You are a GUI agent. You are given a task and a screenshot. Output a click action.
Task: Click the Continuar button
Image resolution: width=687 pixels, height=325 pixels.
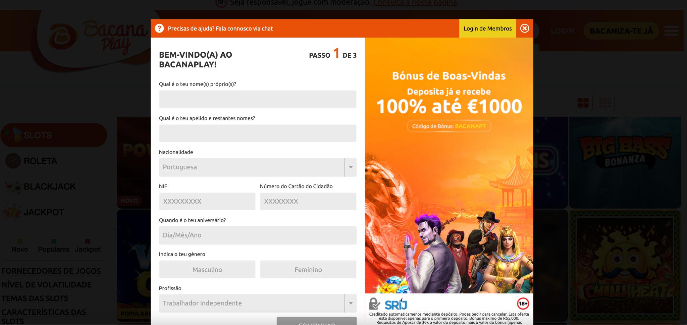[x=316, y=321]
